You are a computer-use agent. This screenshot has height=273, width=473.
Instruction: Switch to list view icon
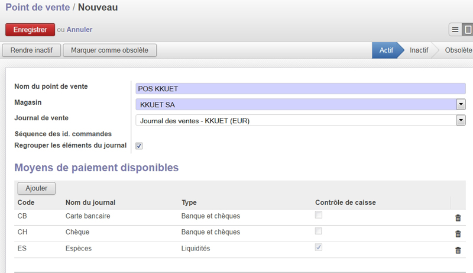click(x=455, y=30)
